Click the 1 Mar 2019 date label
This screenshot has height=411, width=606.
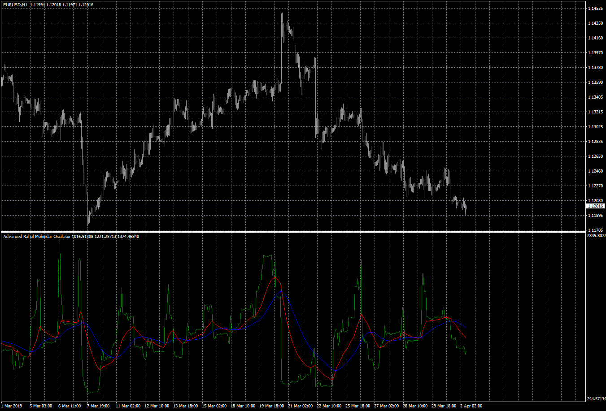coord(11,406)
